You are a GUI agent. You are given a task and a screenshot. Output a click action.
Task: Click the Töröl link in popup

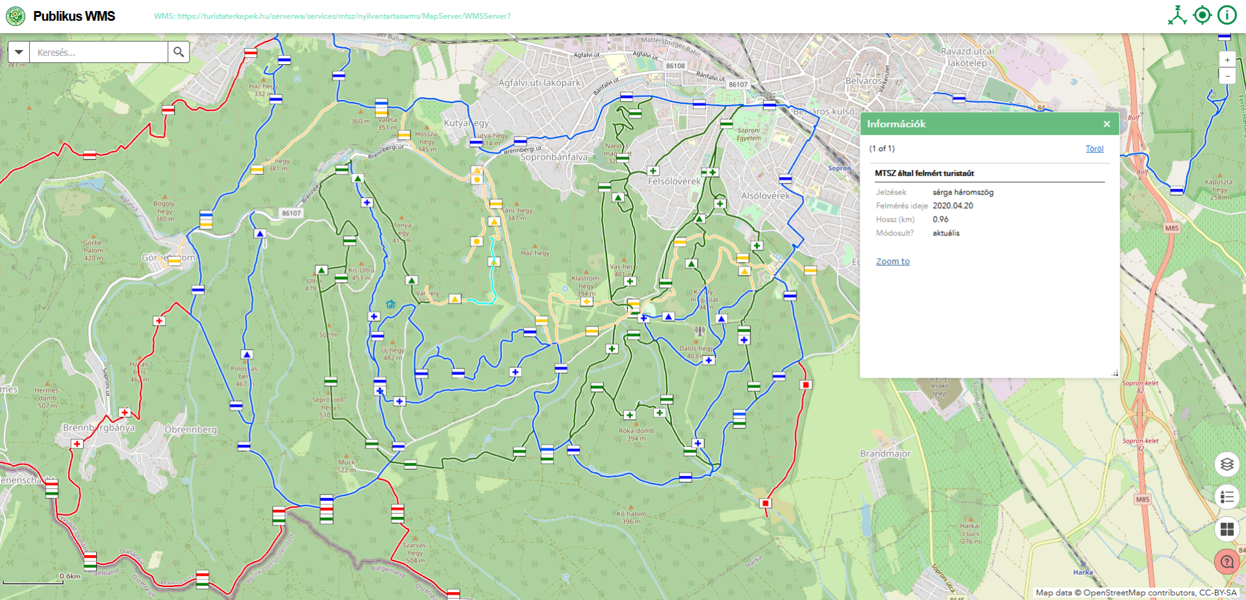[x=1094, y=149]
